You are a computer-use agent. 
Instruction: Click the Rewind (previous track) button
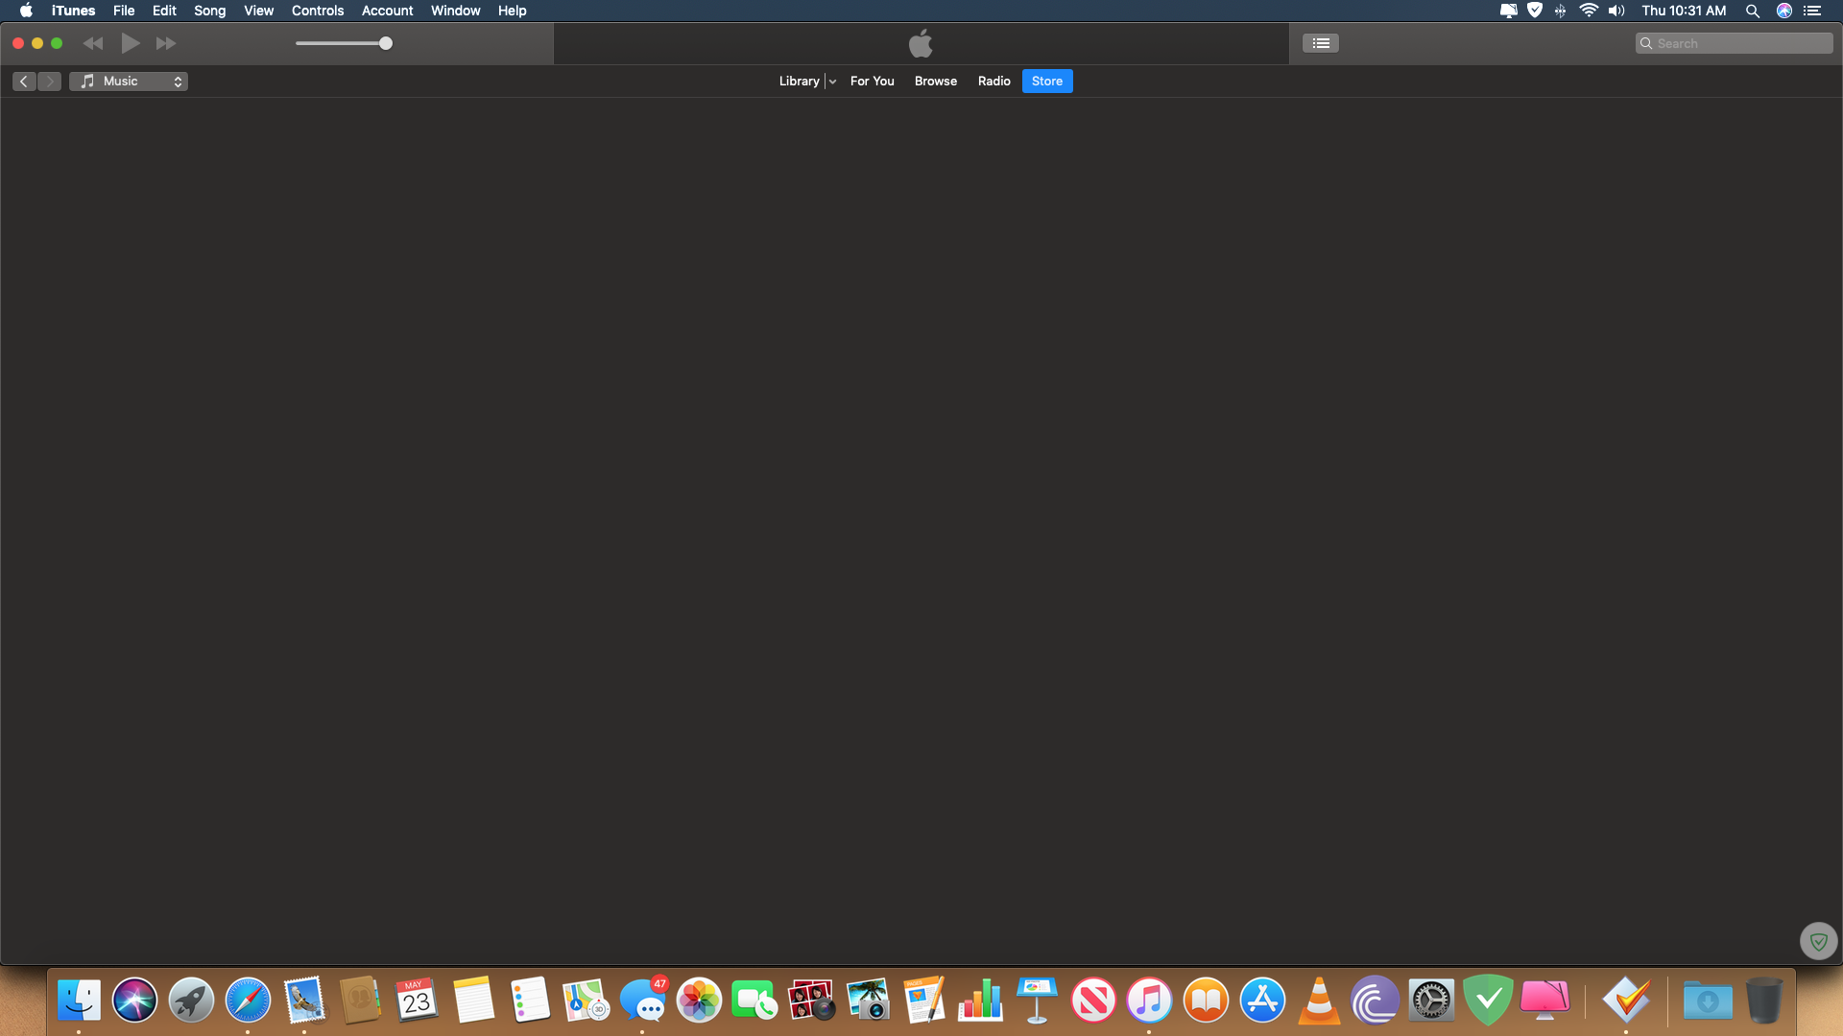pos(92,43)
